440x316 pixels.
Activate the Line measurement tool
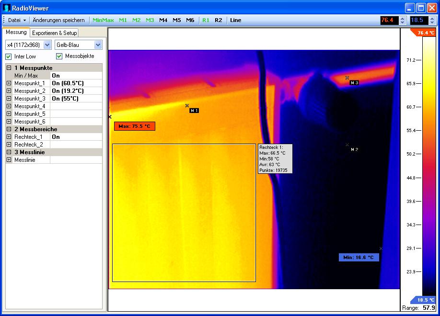(x=235, y=20)
